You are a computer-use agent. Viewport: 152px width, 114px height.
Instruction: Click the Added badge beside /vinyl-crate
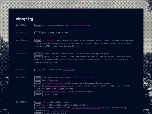click(x=38, y=41)
